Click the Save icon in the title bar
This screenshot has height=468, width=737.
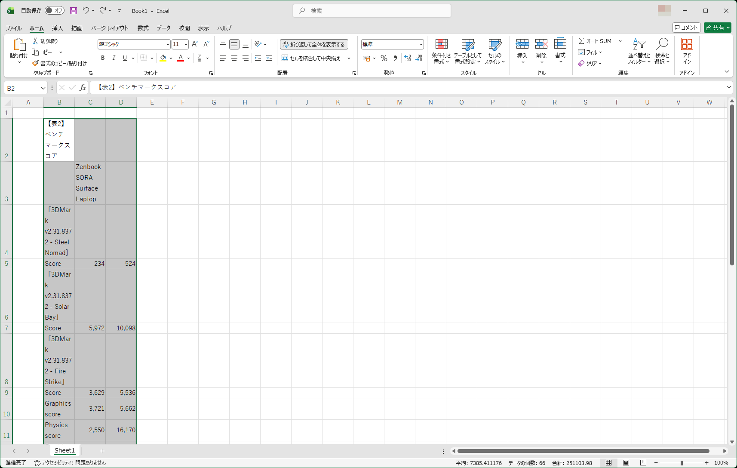[x=74, y=11]
